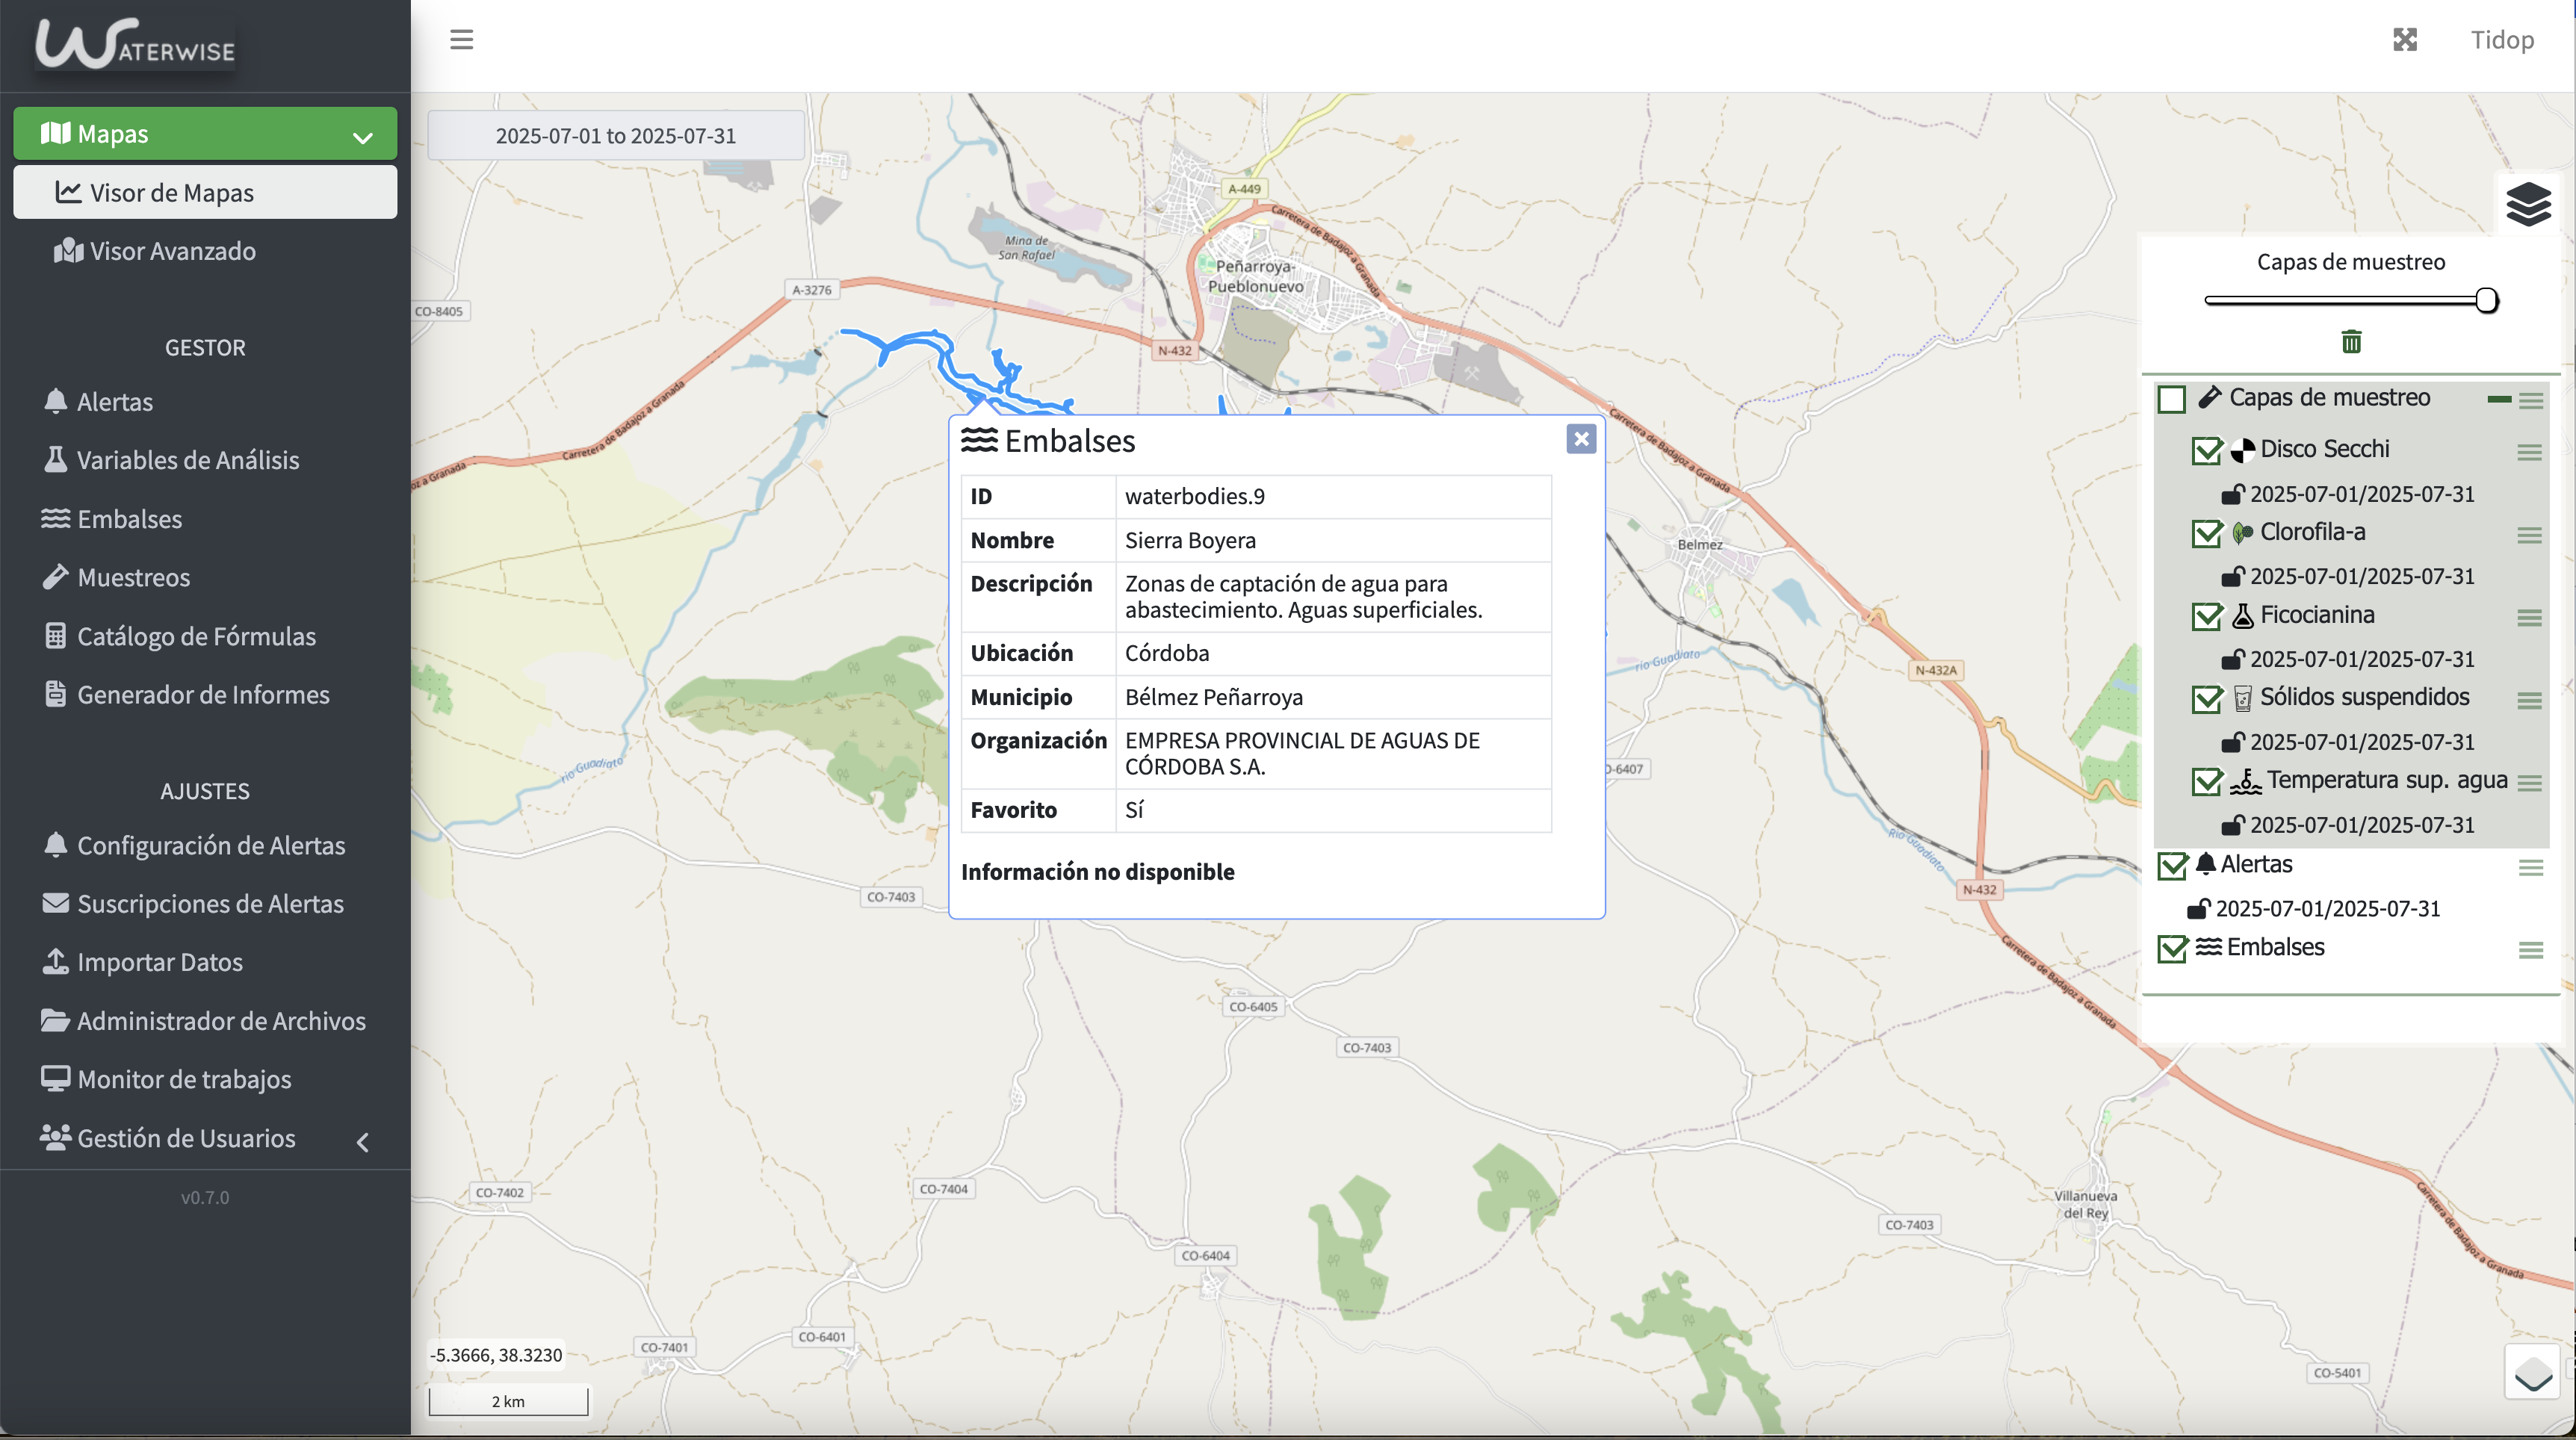Uncheck the Clorofila-a layer
2576x1440 pixels.
point(2206,534)
